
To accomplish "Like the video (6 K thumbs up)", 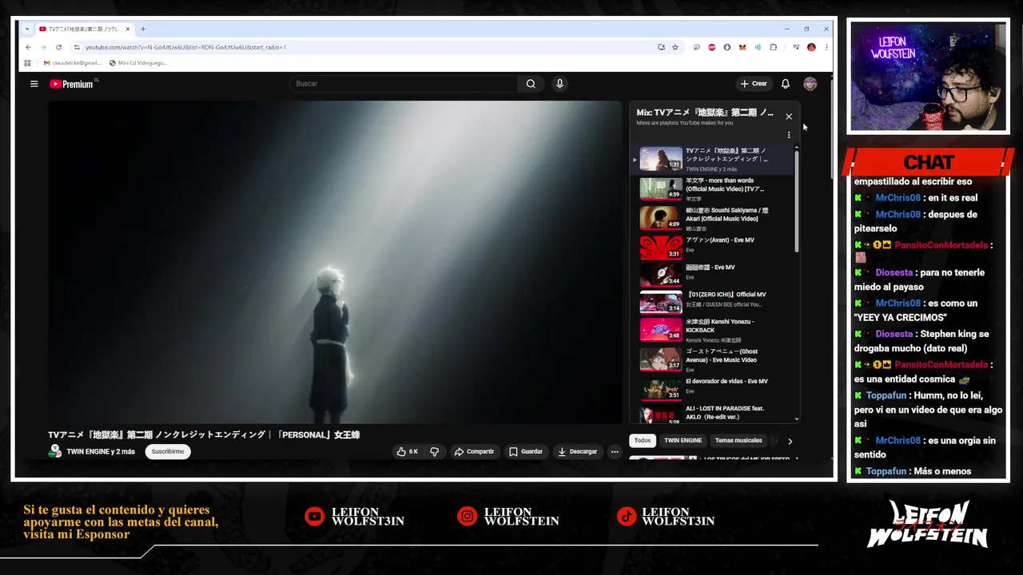I will click(408, 451).
